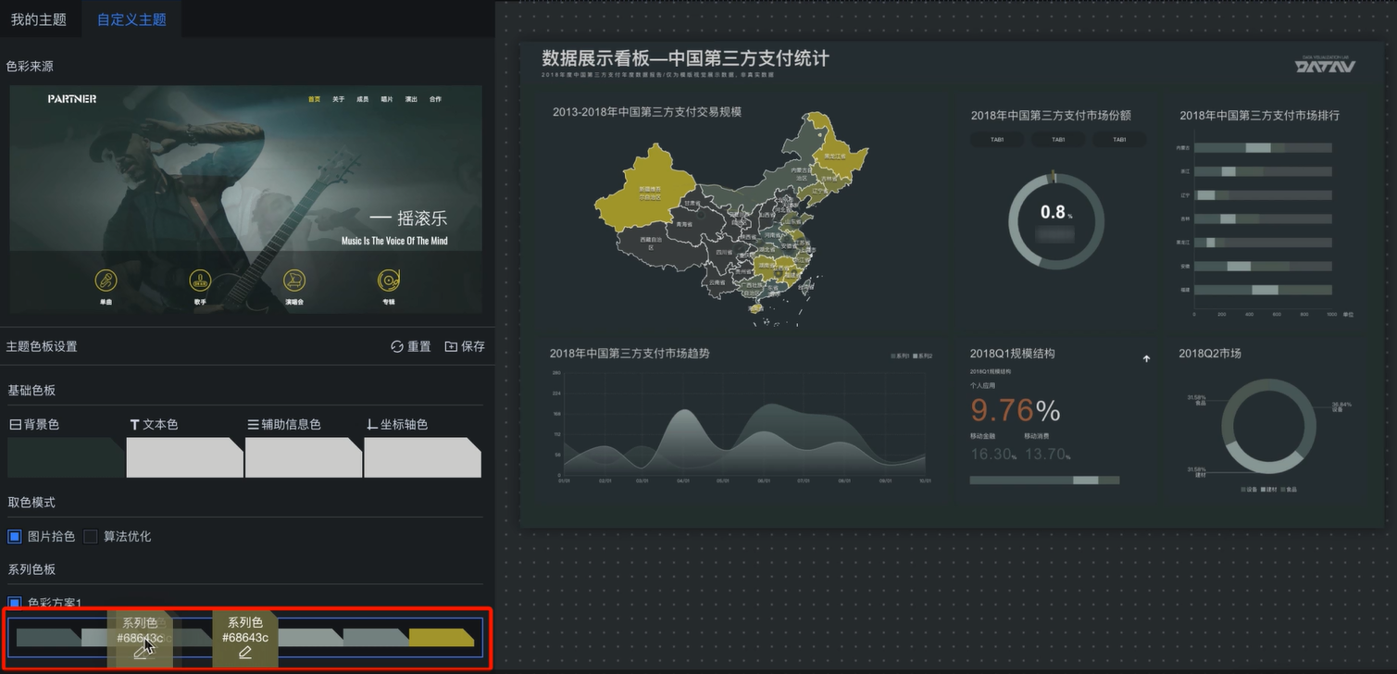Click the 2018年中国第三方支付市场趋势 chart title
This screenshot has height=674, width=1397.
coord(630,353)
